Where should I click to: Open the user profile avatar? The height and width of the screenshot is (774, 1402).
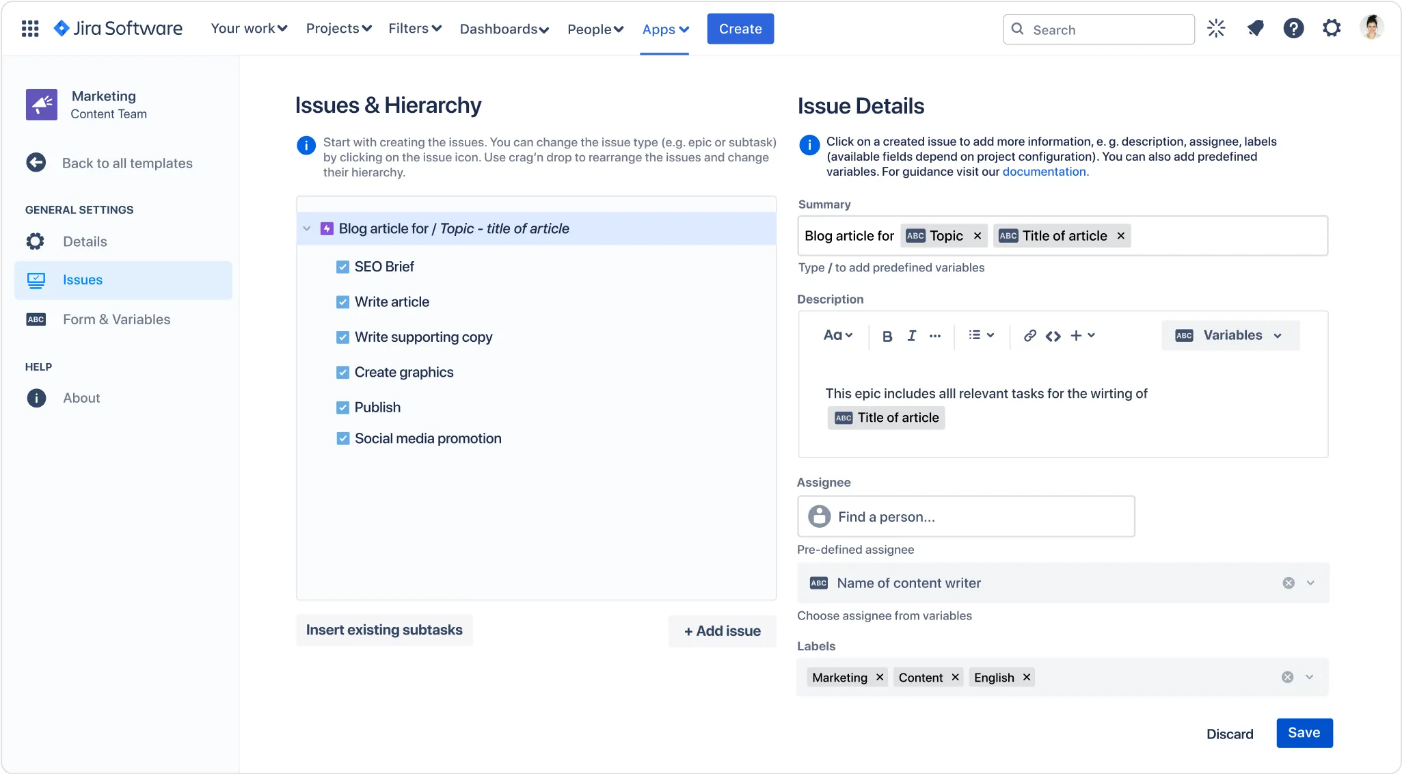[1371, 27]
